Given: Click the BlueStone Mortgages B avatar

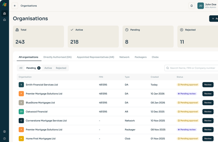Looking at the screenshot, I should [x=21, y=103].
